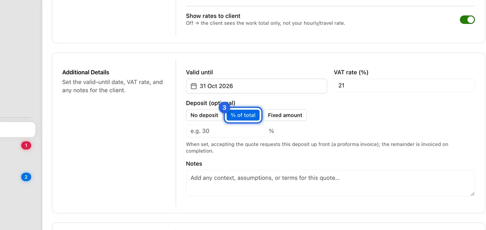Select the No deposit option

(204, 115)
